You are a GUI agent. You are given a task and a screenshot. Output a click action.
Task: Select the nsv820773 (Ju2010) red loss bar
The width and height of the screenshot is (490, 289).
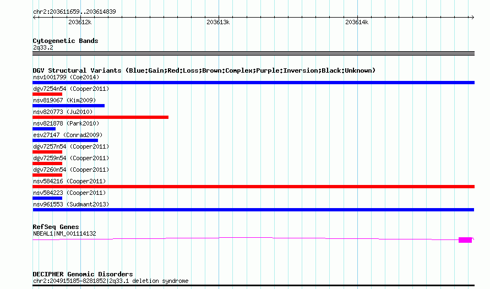coord(100,117)
